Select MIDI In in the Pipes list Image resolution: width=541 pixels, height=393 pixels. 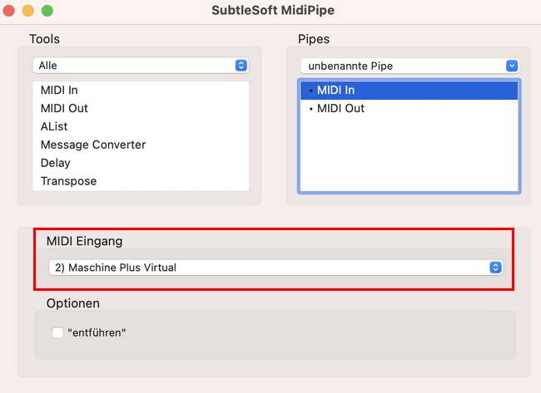pos(409,91)
